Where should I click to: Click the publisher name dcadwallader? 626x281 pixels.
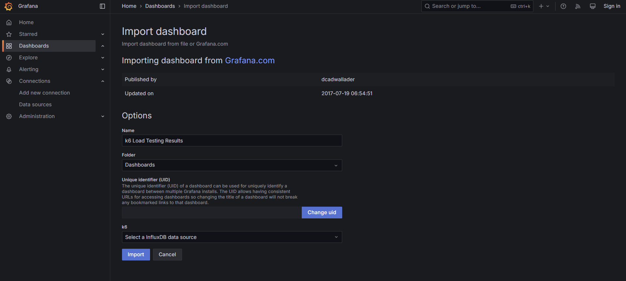338,80
